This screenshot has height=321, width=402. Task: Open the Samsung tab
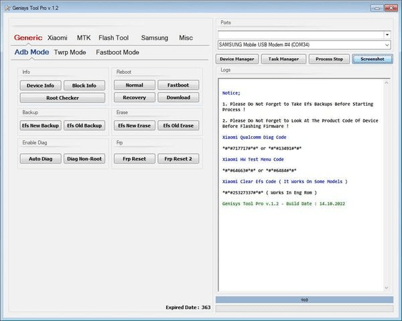(x=155, y=38)
